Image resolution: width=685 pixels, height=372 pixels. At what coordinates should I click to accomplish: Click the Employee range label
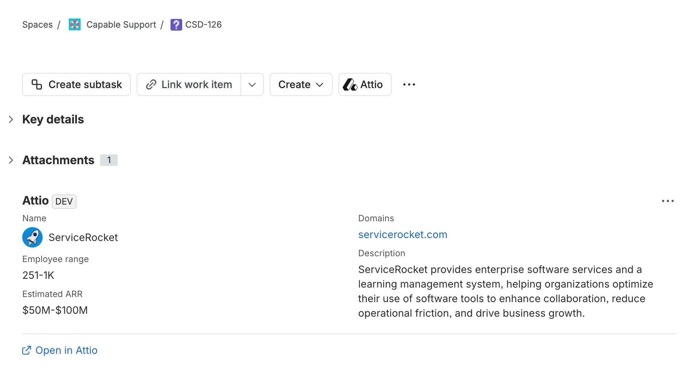pyautogui.click(x=55, y=259)
